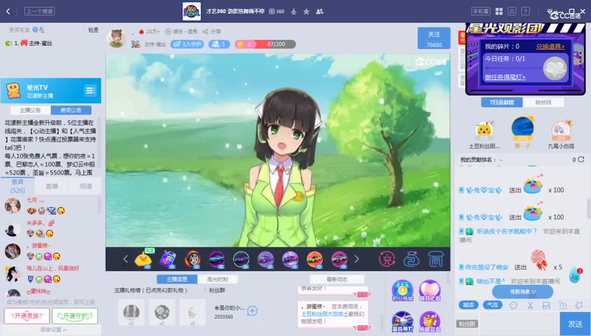Open the 星光TV list menu icon
Screen dimensions: 591x336
pyautogui.click(x=90, y=90)
